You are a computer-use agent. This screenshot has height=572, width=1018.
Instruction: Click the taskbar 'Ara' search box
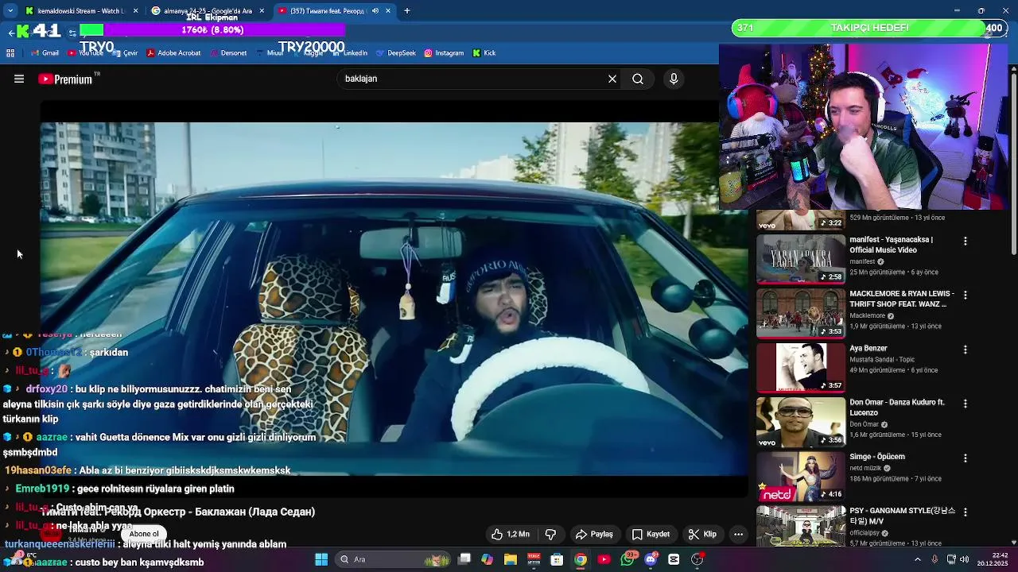point(393,559)
